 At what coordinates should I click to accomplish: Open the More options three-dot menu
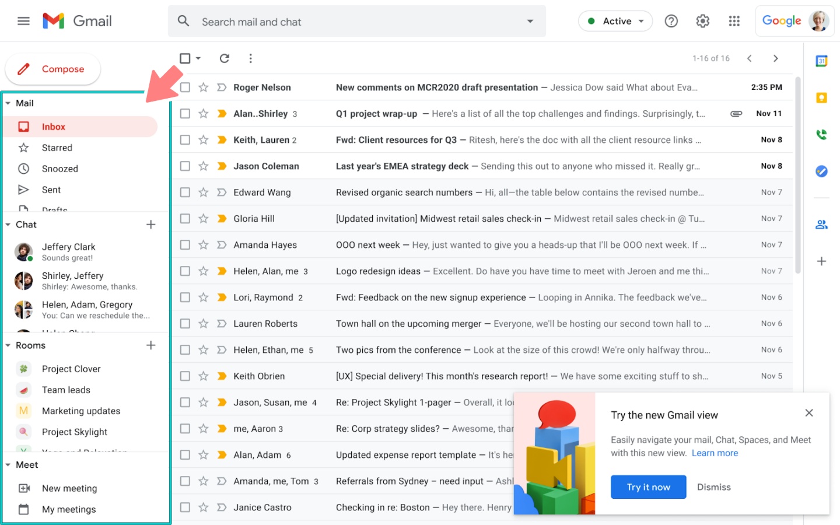251,58
